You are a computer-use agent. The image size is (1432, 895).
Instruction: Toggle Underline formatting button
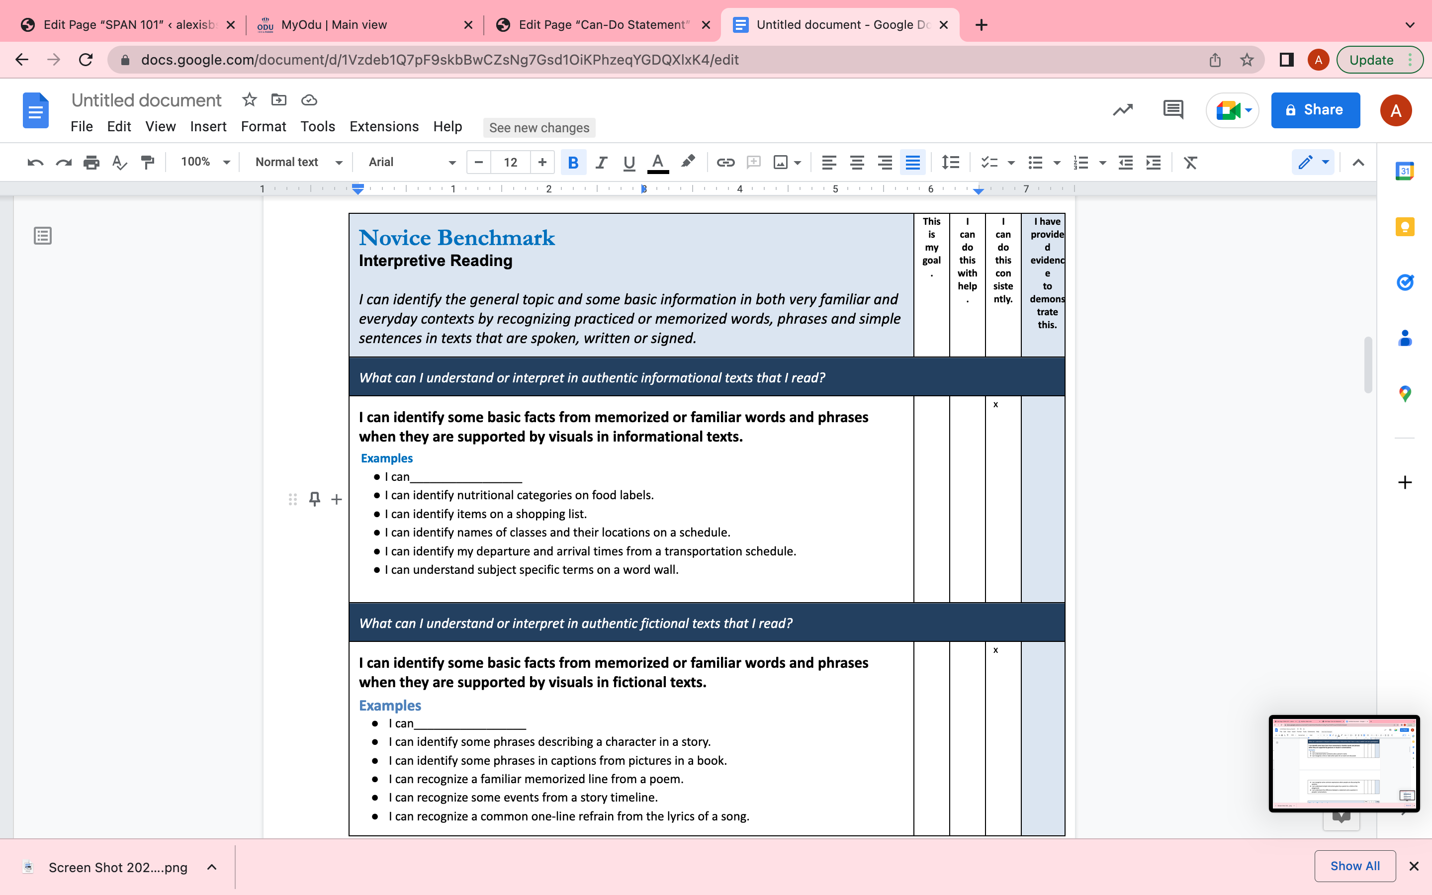(629, 162)
